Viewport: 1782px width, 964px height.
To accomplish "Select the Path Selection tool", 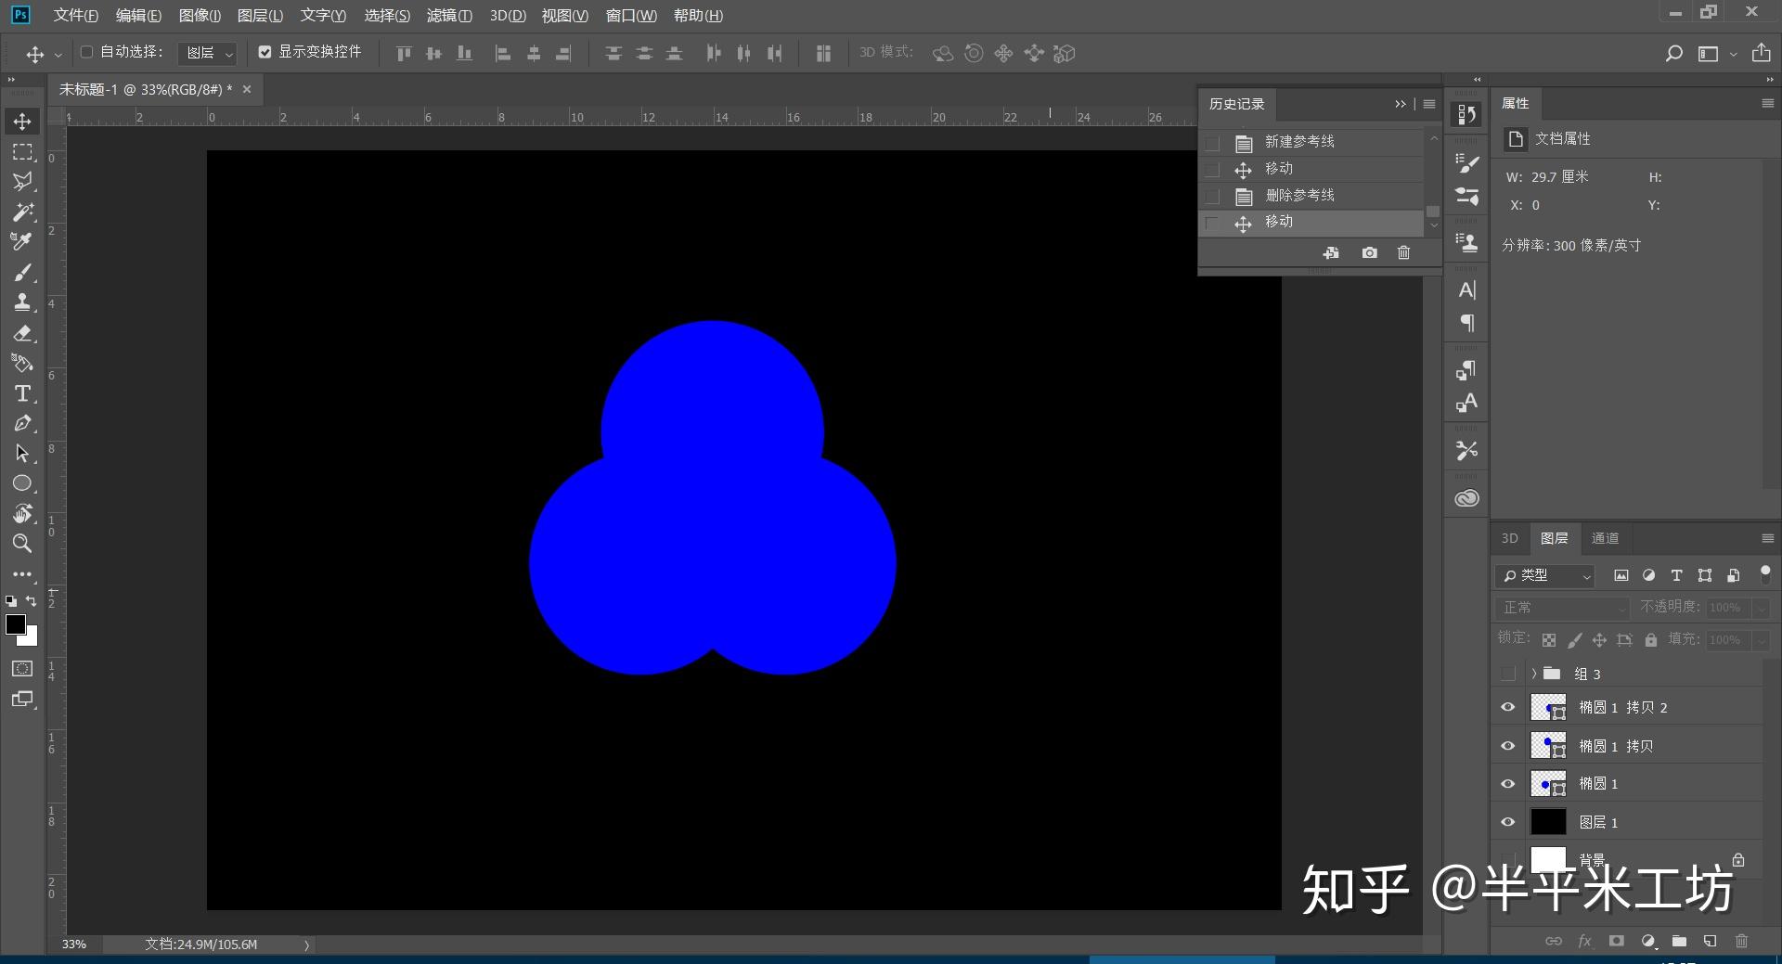I will pyautogui.click(x=22, y=454).
